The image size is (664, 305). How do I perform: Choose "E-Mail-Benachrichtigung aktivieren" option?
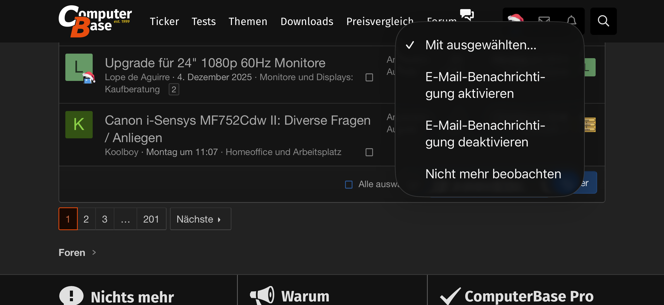pyautogui.click(x=485, y=85)
